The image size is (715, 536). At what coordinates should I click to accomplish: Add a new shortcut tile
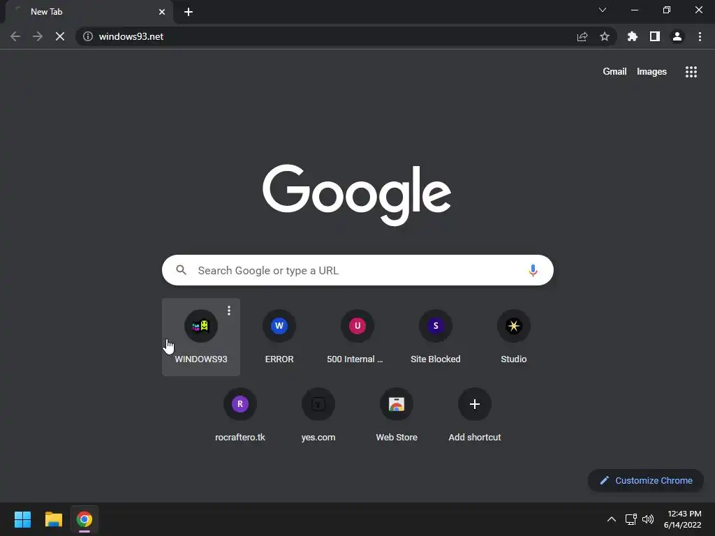tap(475, 415)
